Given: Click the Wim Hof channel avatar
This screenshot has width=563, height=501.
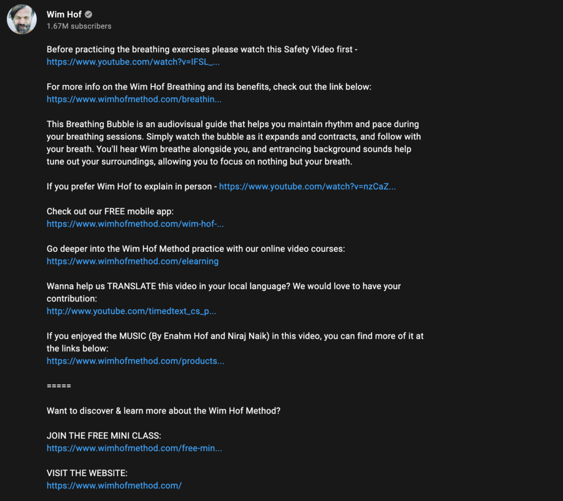Looking at the screenshot, I should 21,19.
